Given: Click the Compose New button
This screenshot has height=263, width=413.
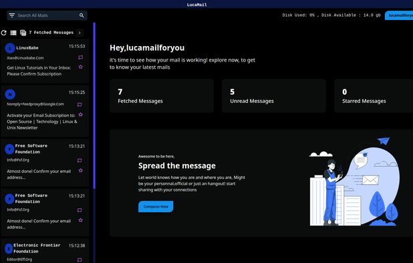Looking at the screenshot, I should click(x=156, y=206).
